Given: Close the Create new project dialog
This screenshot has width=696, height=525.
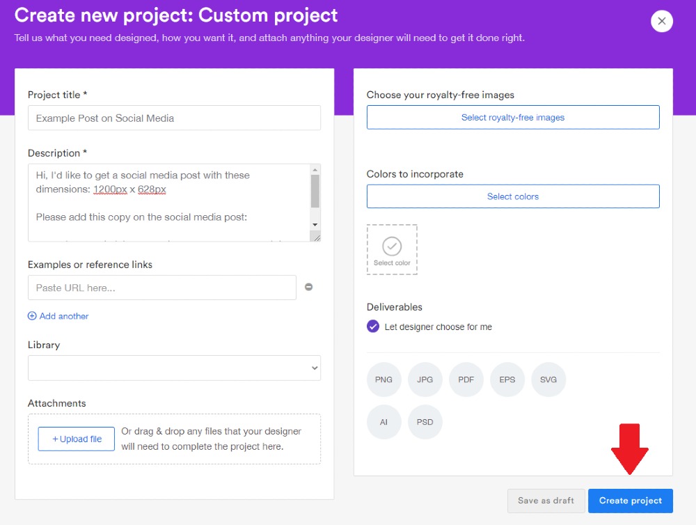Looking at the screenshot, I should coord(661,21).
